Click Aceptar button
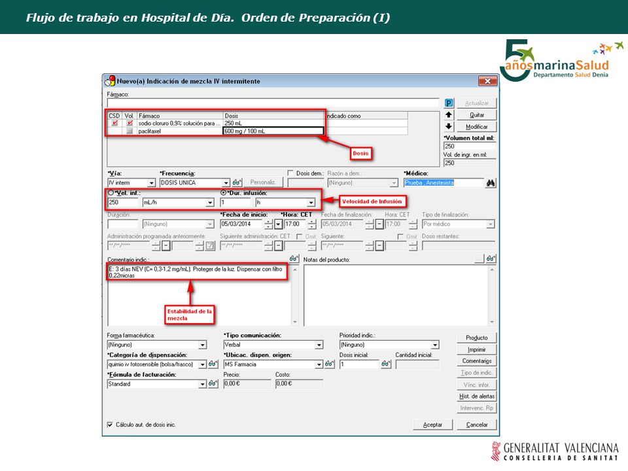Viewport: 628px width, 471px height. click(432, 425)
